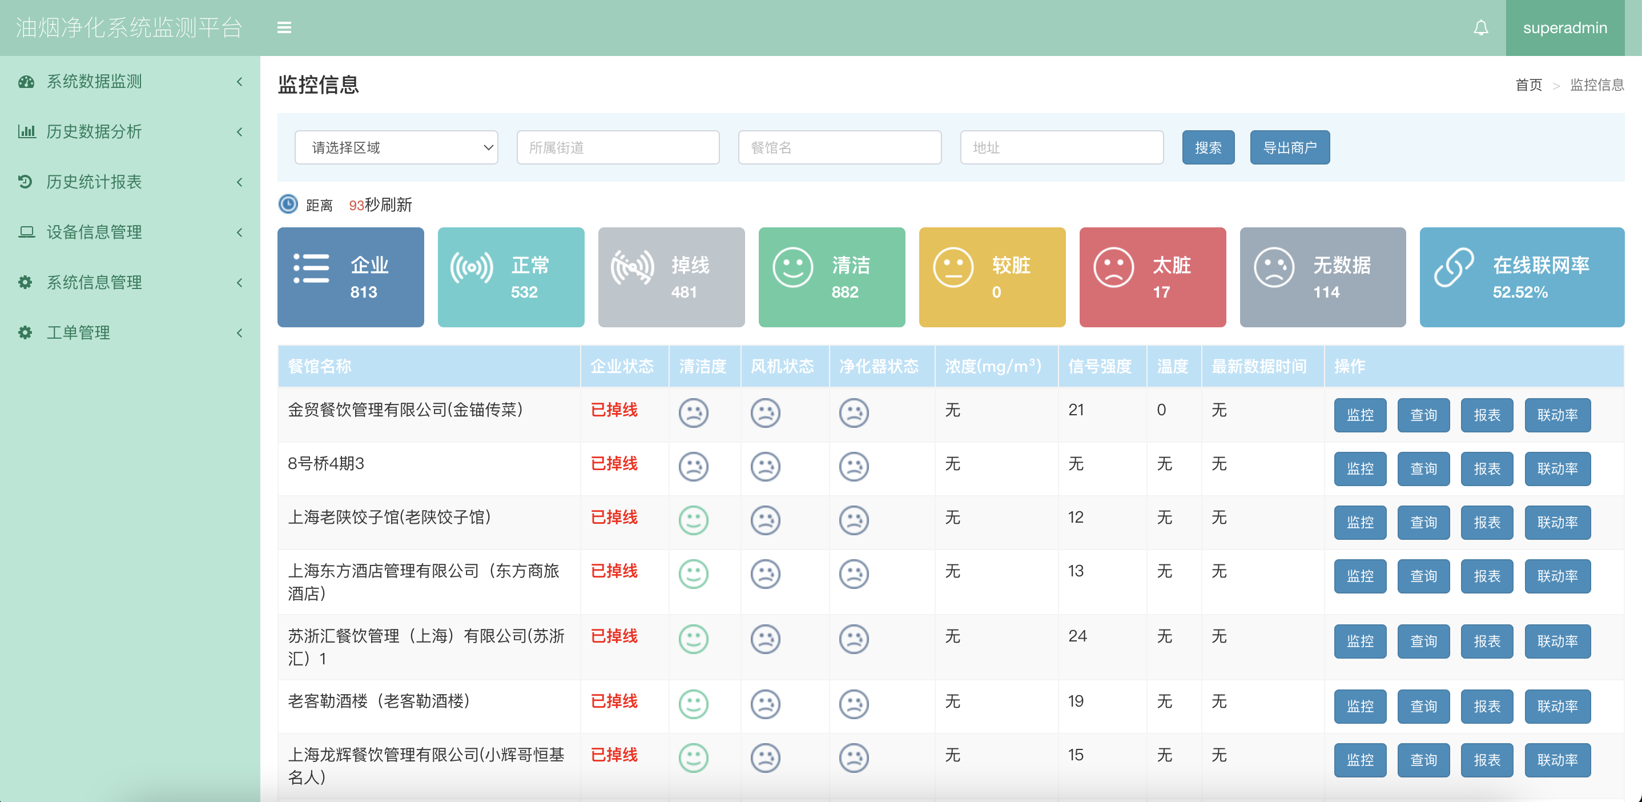Click the hamburger menu toggle icon
This screenshot has height=802, width=1642.
284,27
